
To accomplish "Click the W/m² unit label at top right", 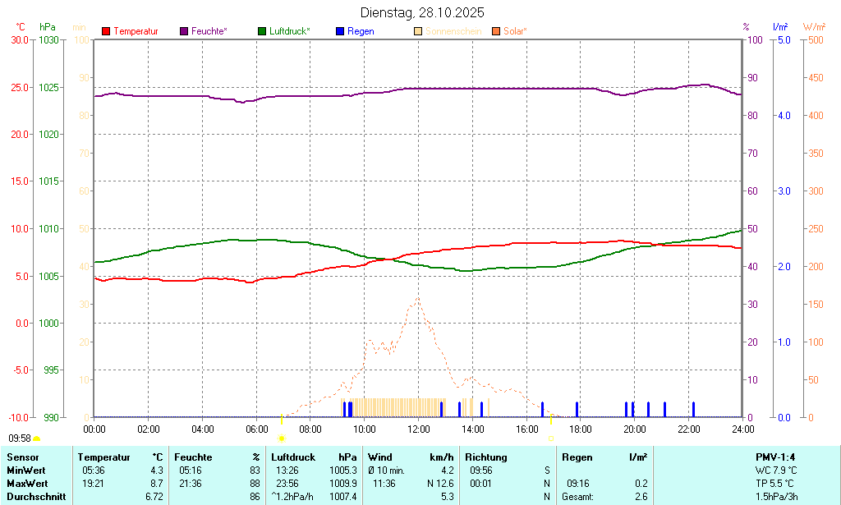I will tap(814, 27).
